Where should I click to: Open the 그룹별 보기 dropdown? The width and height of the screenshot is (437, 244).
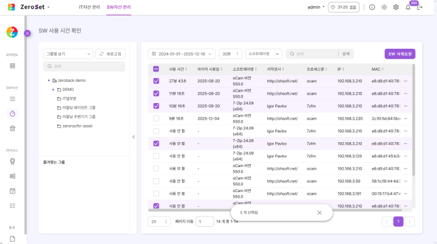click(x=68, y=54)
